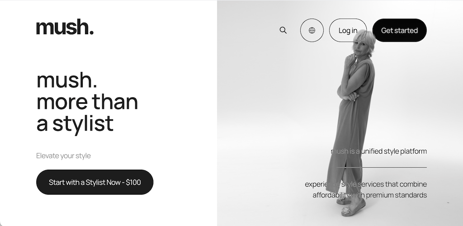Open language selector via globe icon

click(x=312, y=30)
